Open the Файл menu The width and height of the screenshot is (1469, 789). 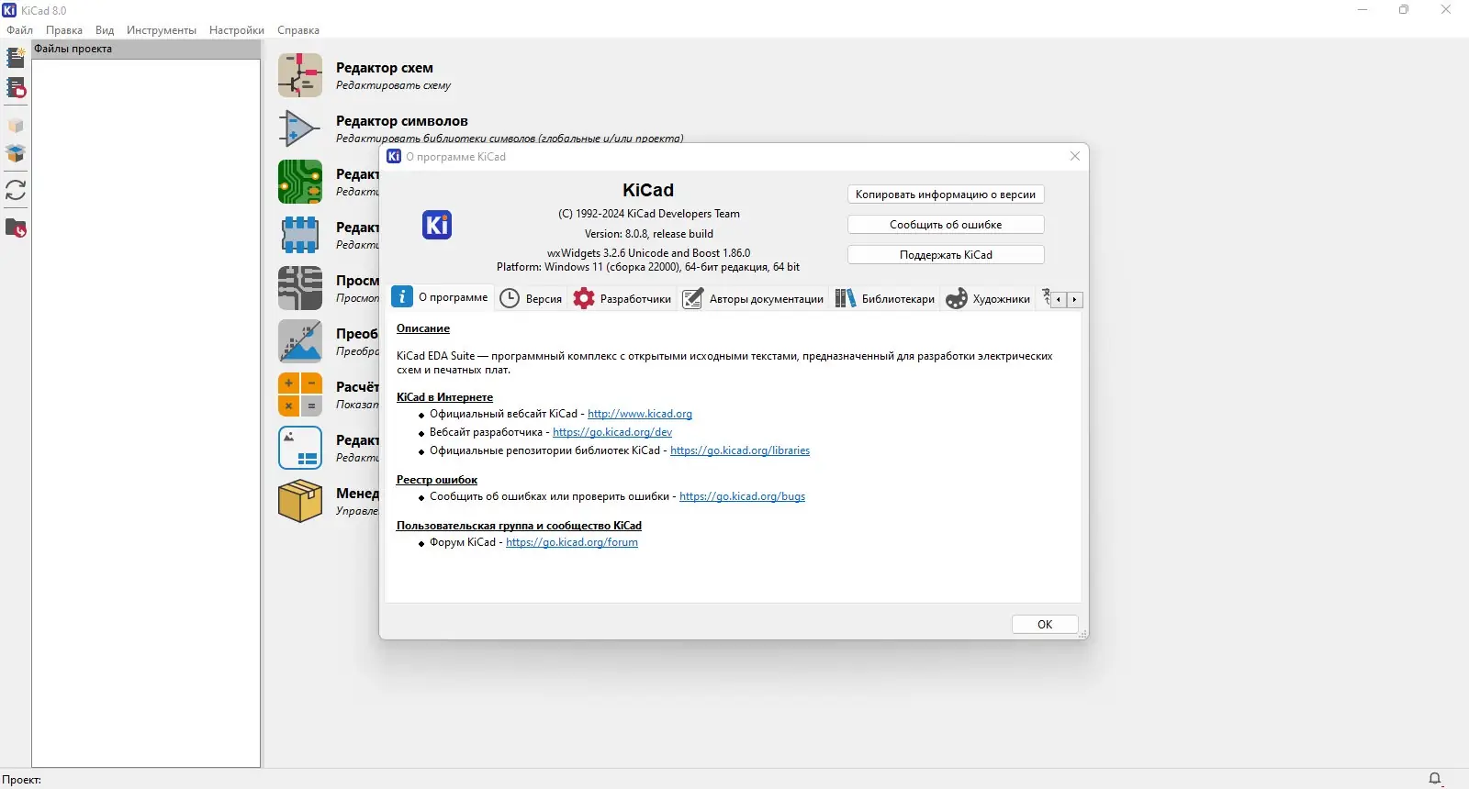tap(19, 30)
